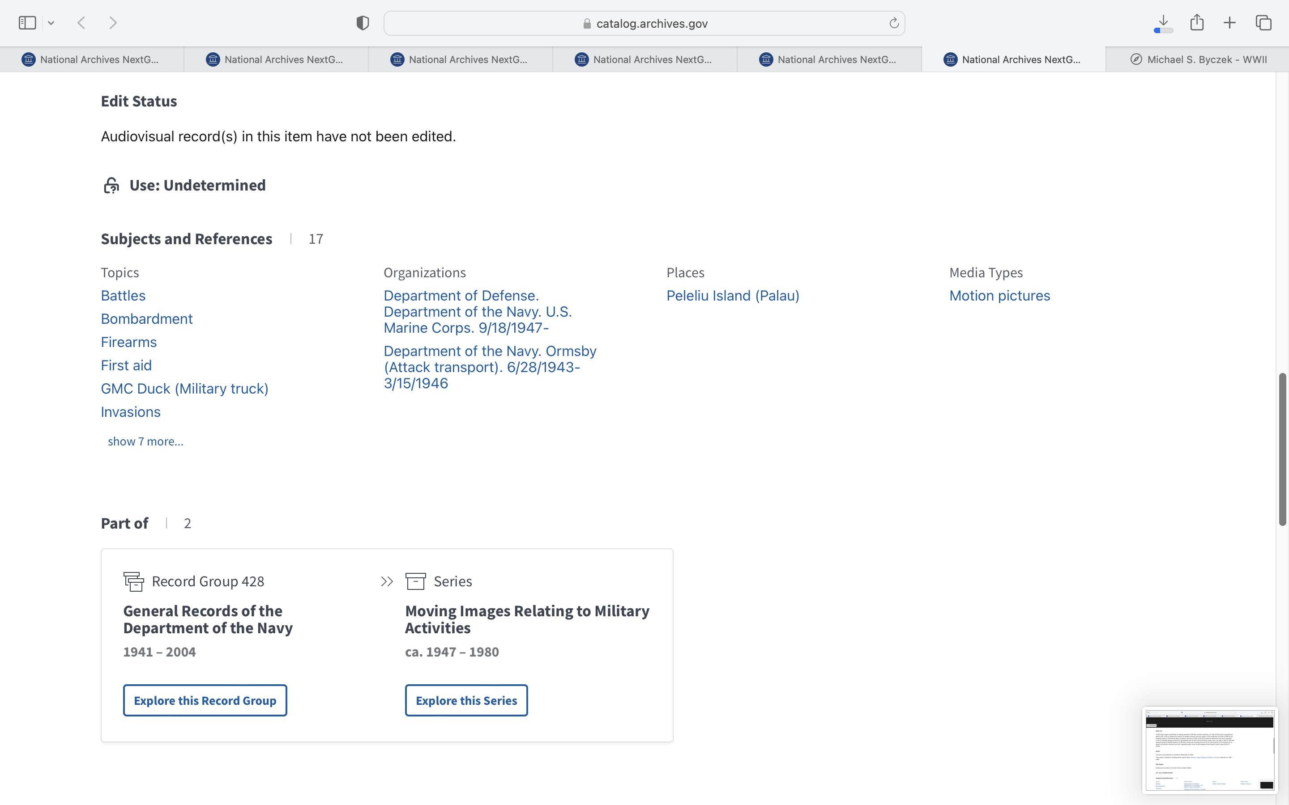
Task: Open the Motion pictures media type link
Action: click(x=999, y=296)
